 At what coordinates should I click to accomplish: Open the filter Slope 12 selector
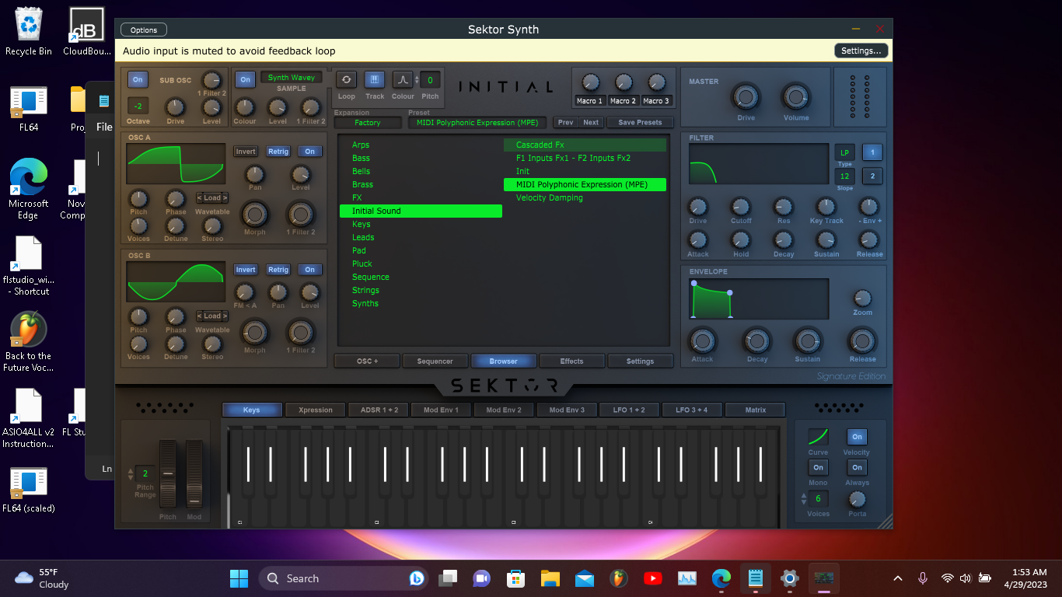pos(845,176)
